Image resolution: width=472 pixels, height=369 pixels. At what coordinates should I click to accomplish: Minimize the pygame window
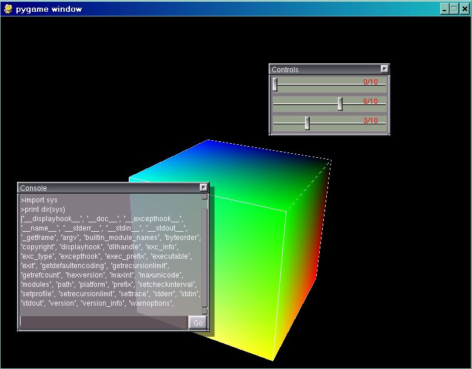point(444,9)
